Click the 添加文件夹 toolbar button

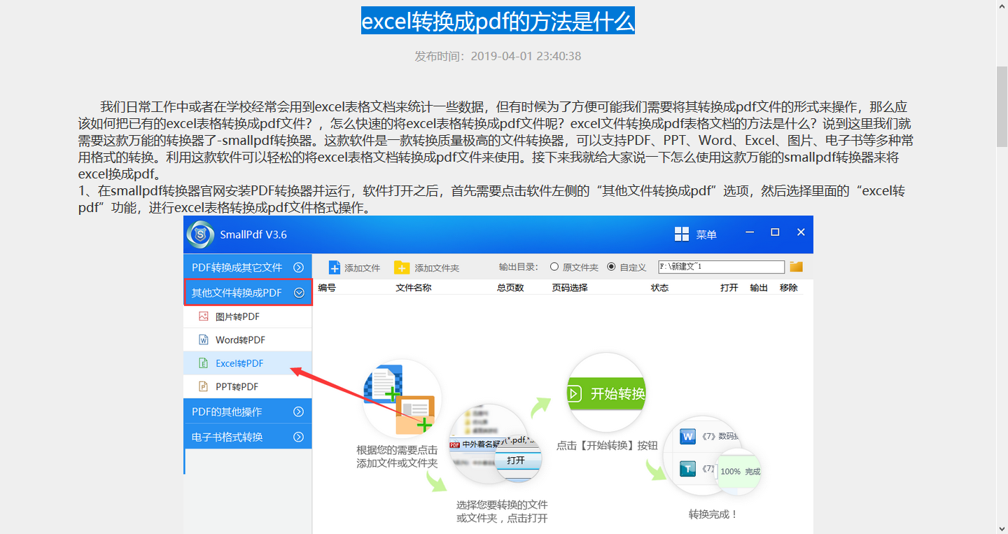pyautogui.click(x=427, y=267)
